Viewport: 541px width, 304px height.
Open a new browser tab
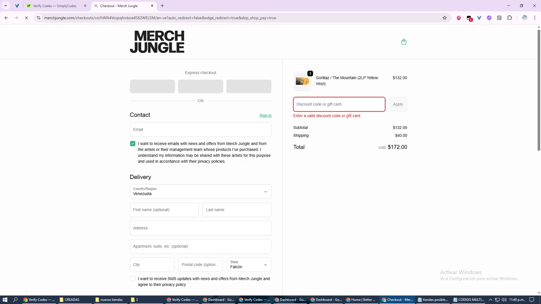coord(162,6)
